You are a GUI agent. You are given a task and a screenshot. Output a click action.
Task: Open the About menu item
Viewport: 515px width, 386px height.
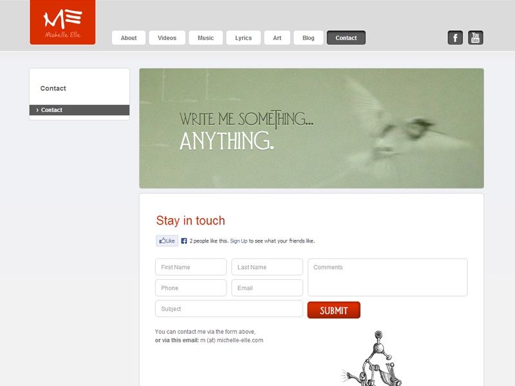[128, 38]
